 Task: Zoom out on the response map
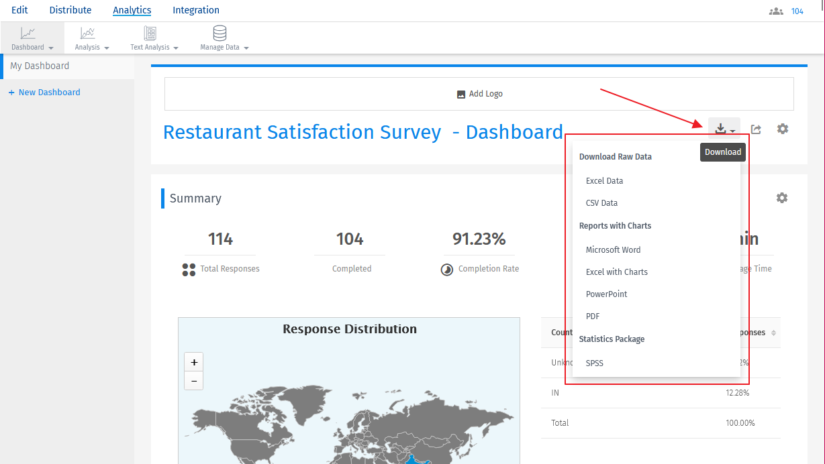click(194, 381)
